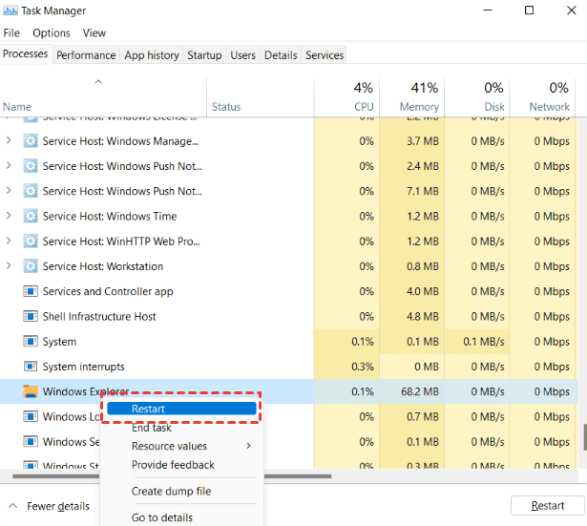The height and width of the screenshot is (526, 587).
Task: Click the vertical scrollbar thumb
Action: coord(584,437)
